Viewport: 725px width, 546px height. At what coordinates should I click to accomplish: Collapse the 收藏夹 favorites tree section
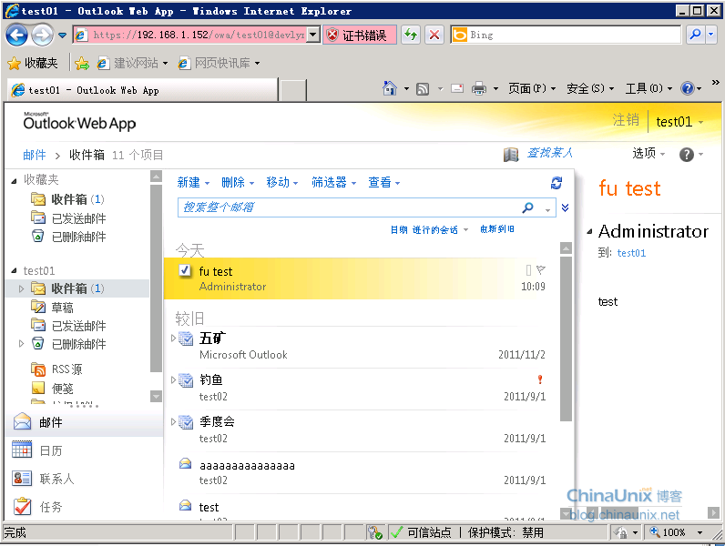(x=14, y=180)
